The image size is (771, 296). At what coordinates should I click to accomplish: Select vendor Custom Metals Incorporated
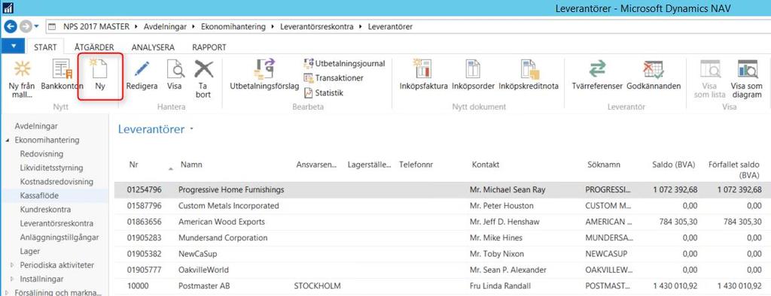(443, 206)
